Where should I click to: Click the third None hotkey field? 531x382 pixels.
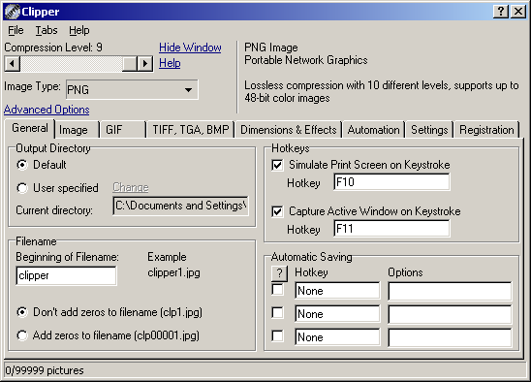(337, 337)
